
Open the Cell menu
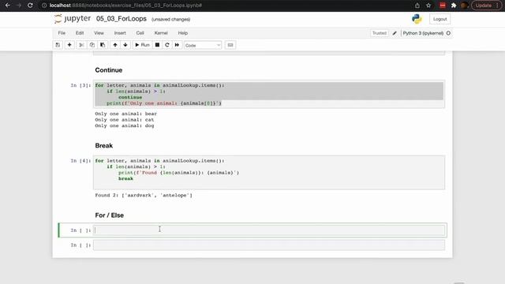pos(140,33)
